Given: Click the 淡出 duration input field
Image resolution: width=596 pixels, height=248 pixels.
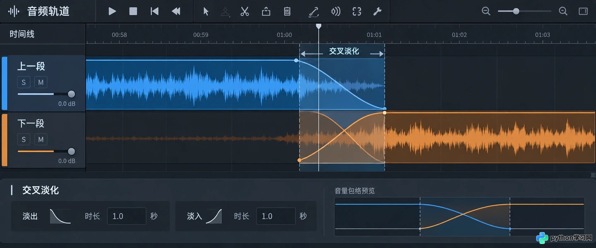Looking at the screenshot, I should pos(126,216).
